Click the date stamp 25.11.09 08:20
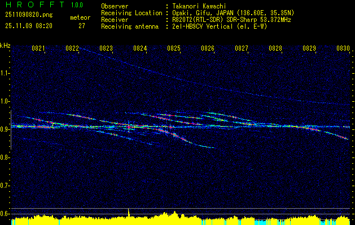The width and height of the screenshot is (355, 225). pyautogui.click(x=29, y=26)
